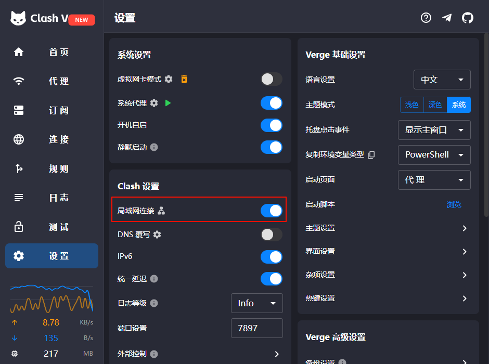Click the network icon beside 局域网连接
The width and height of the screenshot is (489, 364).
(161, 211)
